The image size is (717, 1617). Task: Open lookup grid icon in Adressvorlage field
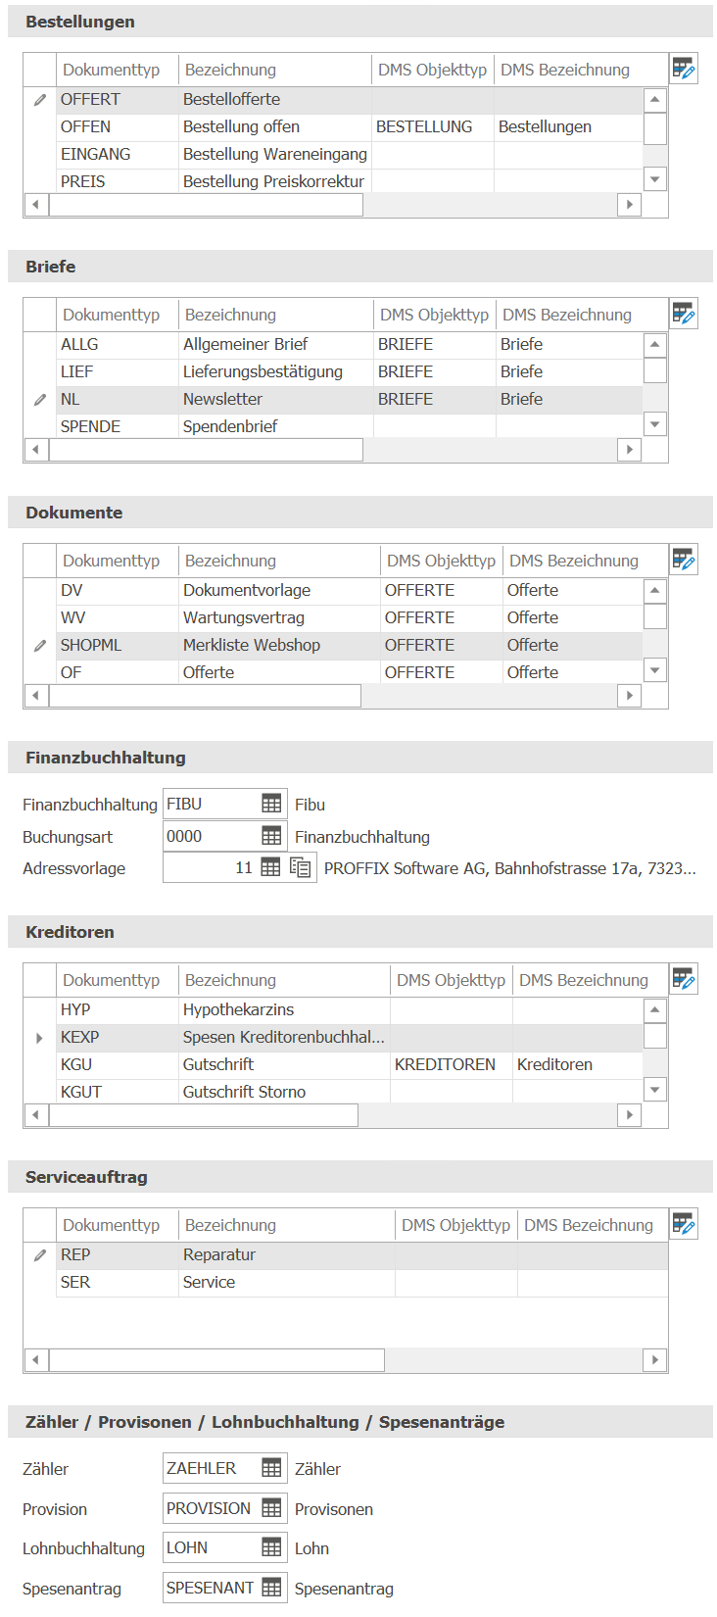[270, 867]
